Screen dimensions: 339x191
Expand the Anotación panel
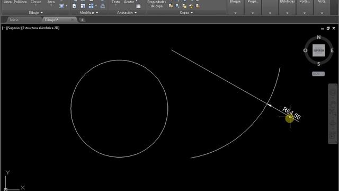click(x=127, y=13)
